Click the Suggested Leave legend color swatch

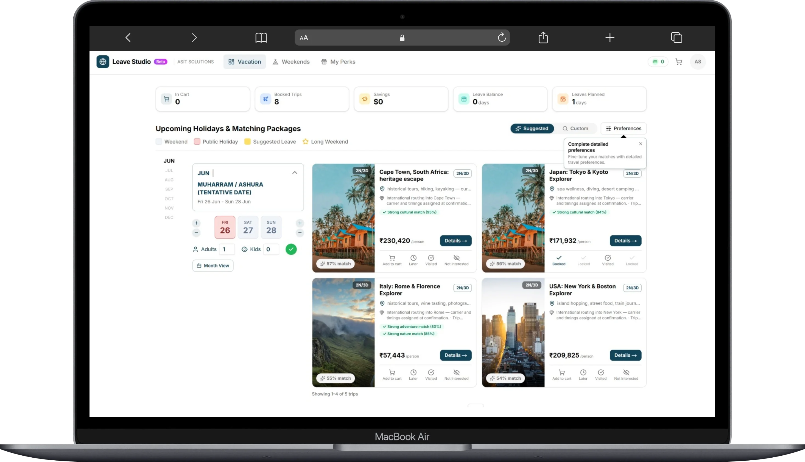coord(247,142)
